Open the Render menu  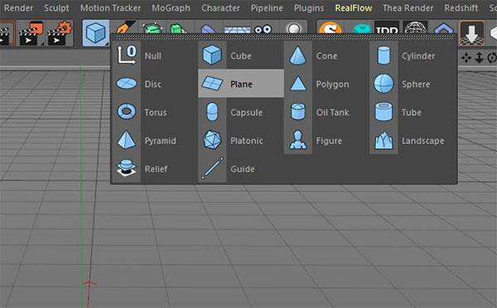[x=18, y=8]
